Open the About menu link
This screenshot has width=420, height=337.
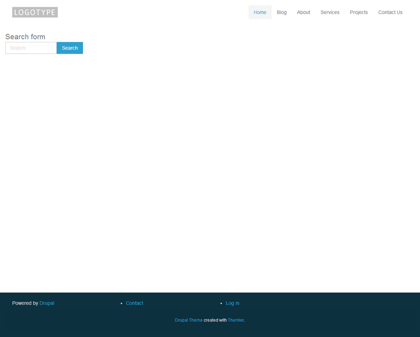(304, 12)
